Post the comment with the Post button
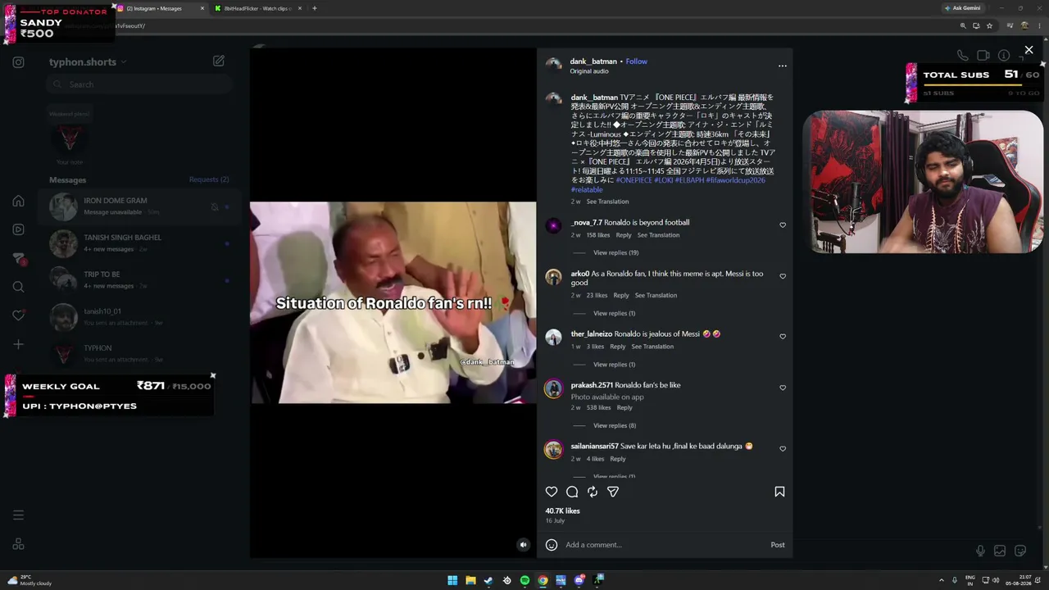Viewport: 1049px width, 590px height. pyautogui.click(x=778, y=545)
